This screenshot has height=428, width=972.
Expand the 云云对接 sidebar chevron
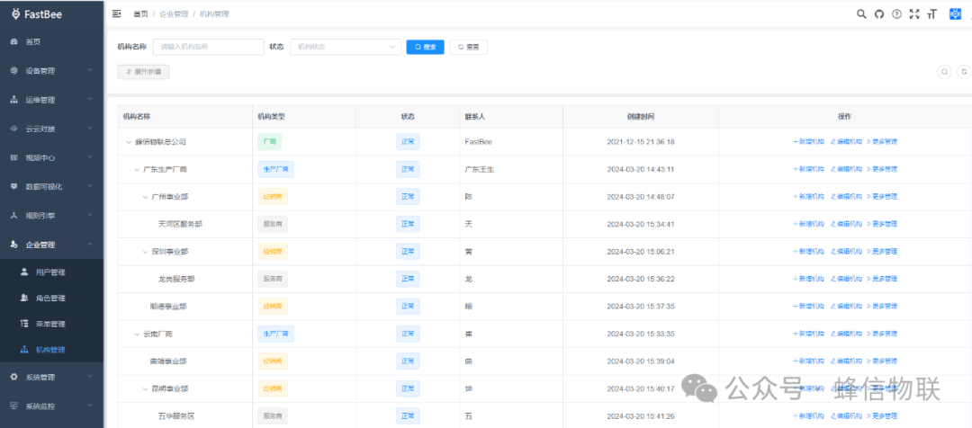pos(90,129)
